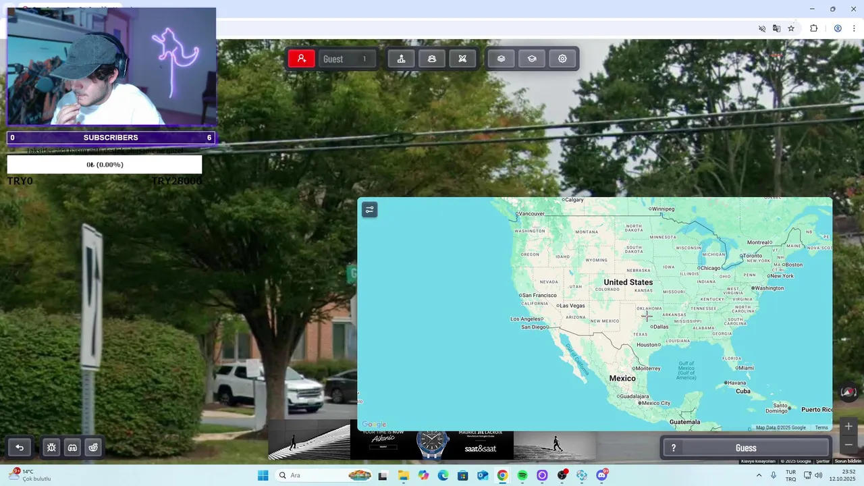Open Microsoft Edge from taskbar
Image resolution: width=864 pixels, height=486 pixels.
pos(443,475)
